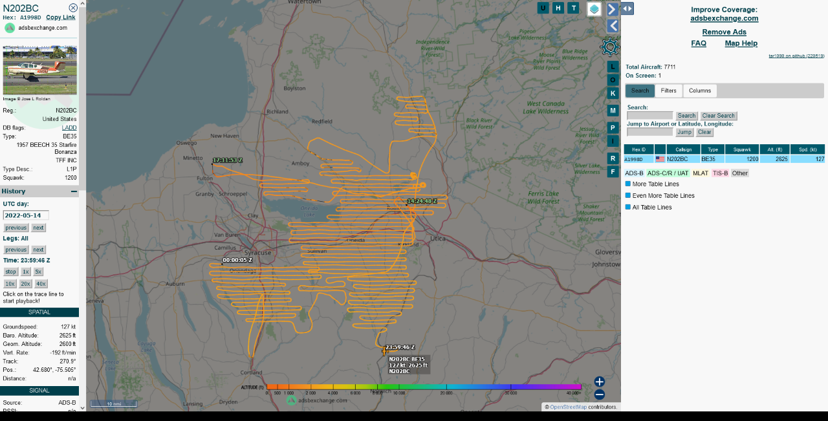Click the O map option button
The width and height of the screenshot is (828, 421).
pyautogui.click(x=613, y=80)
